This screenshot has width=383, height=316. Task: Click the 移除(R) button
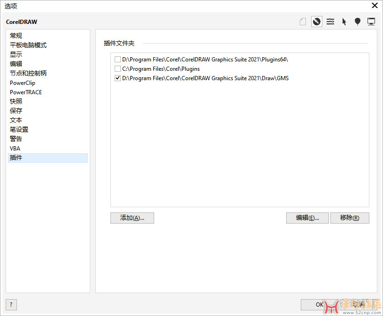click(x=350, y=218)
